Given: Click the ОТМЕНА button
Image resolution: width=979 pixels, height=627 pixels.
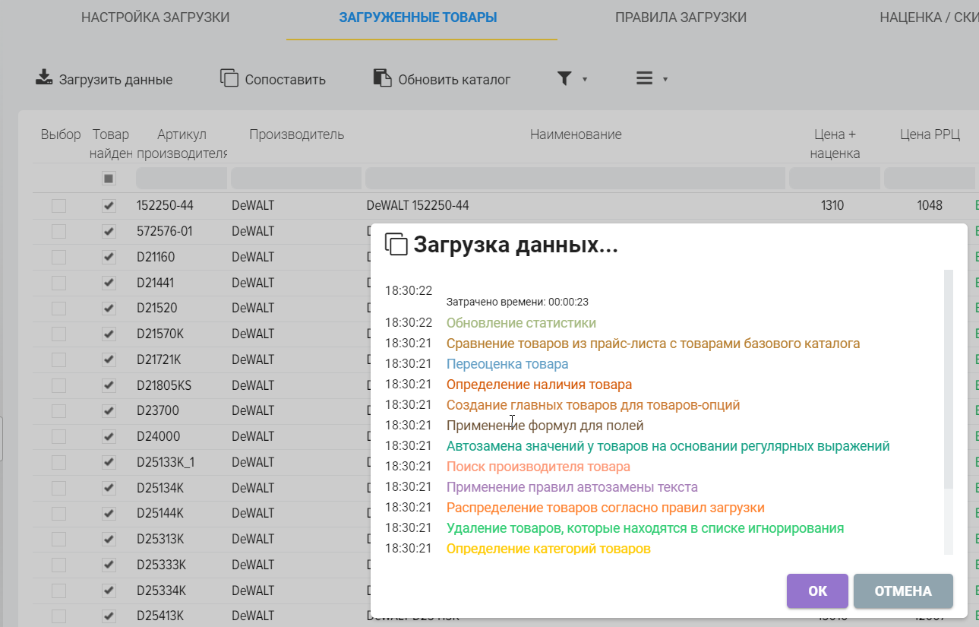Looking at the screenshot, I should [903, 591].
